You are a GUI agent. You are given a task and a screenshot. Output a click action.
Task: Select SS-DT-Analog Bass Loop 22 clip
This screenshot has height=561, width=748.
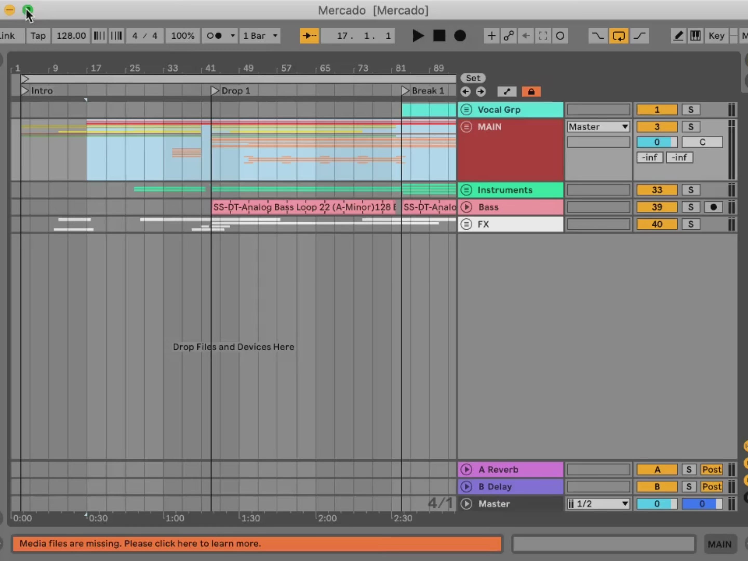[304, 207]
